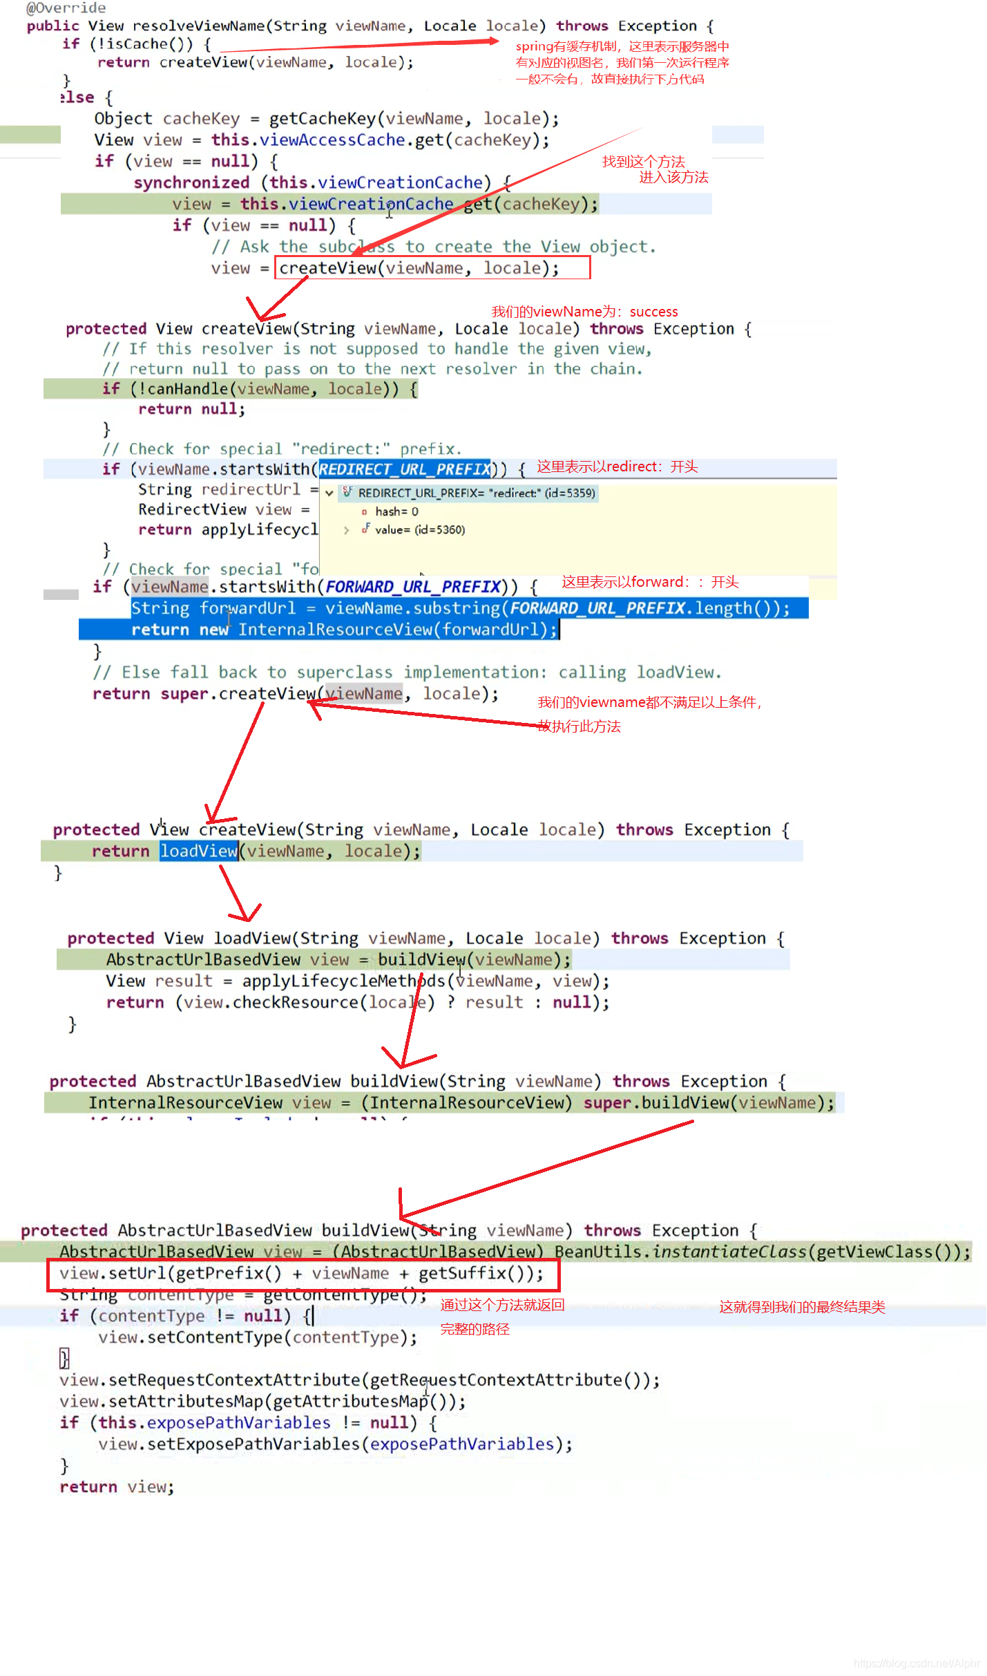Click the comment 'Else fall back to superclass implementation'

tap(408, 672)
